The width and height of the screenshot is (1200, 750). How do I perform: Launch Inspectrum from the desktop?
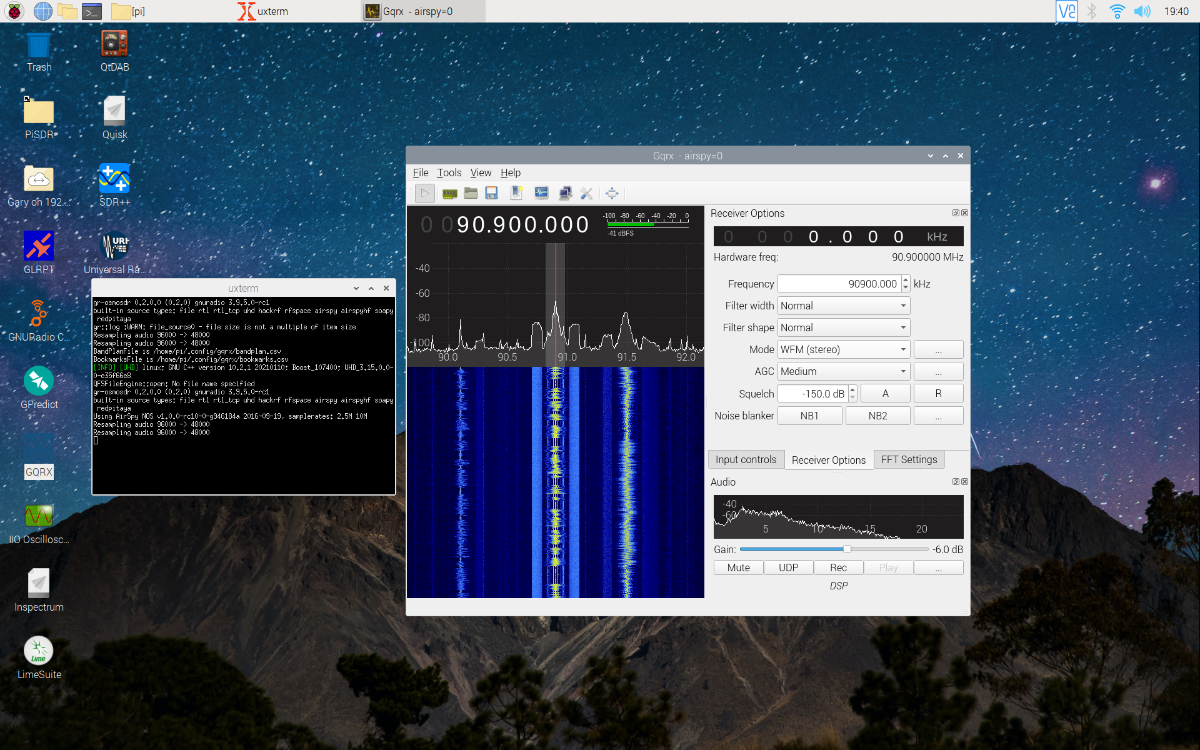pos(39,591)
